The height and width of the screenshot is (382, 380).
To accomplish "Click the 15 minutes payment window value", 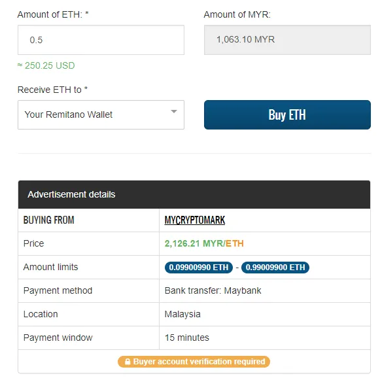I will tap(187, 338).
